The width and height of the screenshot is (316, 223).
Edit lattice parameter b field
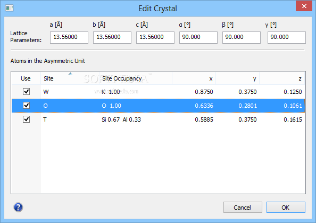tap(112, 37)
